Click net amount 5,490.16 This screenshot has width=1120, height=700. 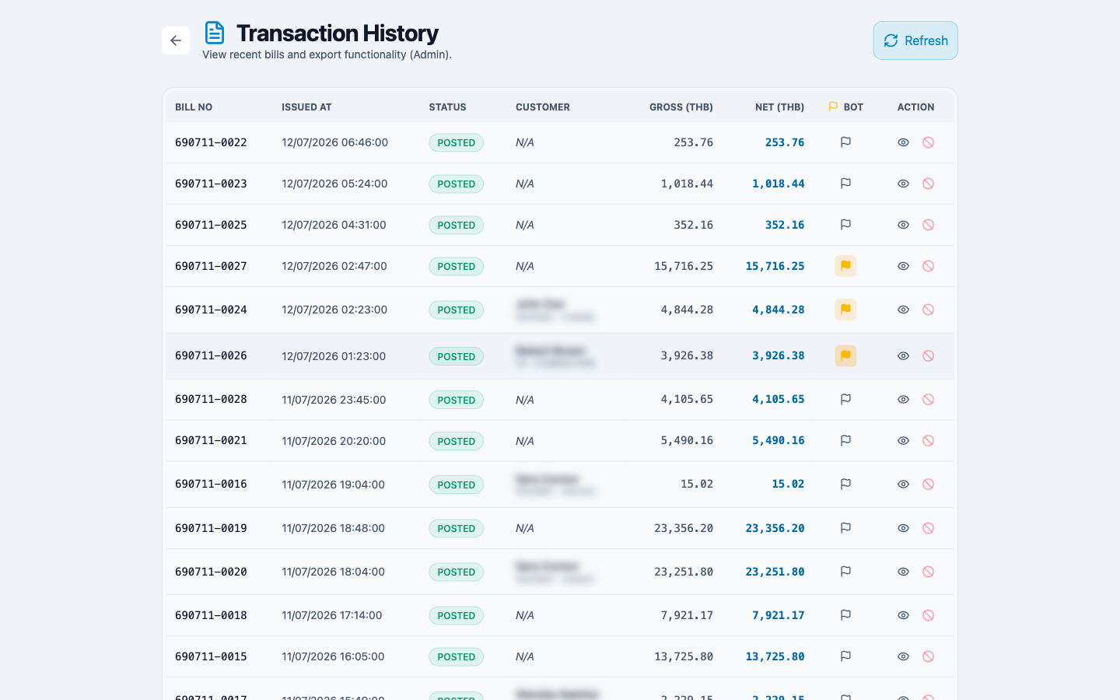point(779,440)
